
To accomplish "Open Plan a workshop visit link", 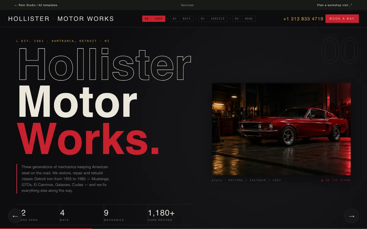I will [335, 5].
